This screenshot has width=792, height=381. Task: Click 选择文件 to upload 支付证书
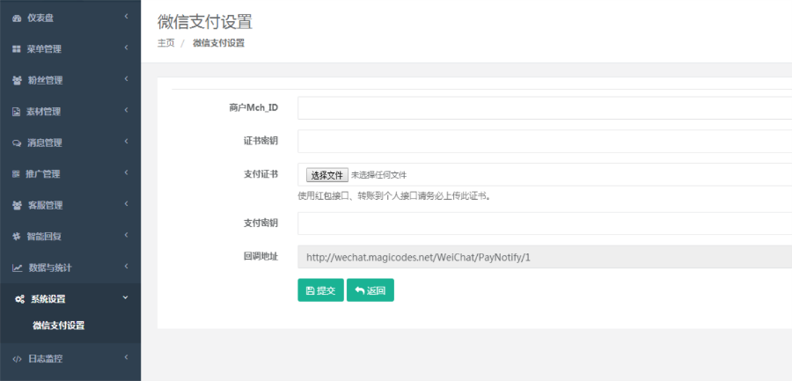click(x=326, y=175)
